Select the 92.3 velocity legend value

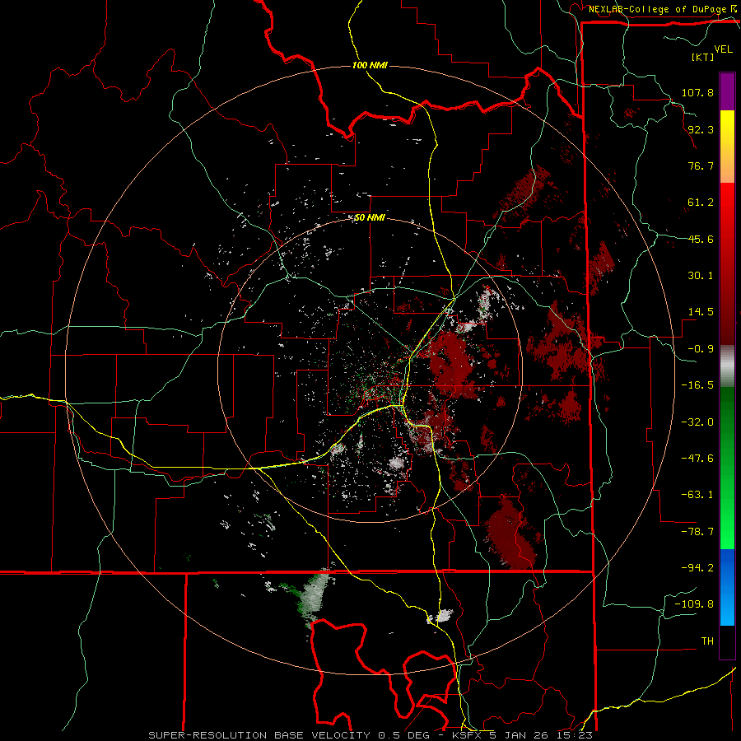tap(701, 129)
